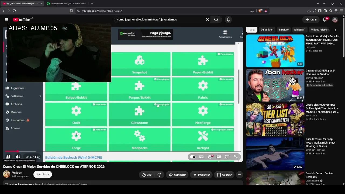Open the YouTube hamburger guide menu
The height and width of the screenshot is (194, 345).
tap(6, 20)
